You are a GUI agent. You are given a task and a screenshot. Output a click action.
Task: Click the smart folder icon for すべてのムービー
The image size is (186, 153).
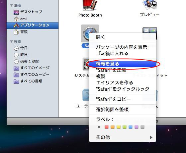tap(16, 75)
